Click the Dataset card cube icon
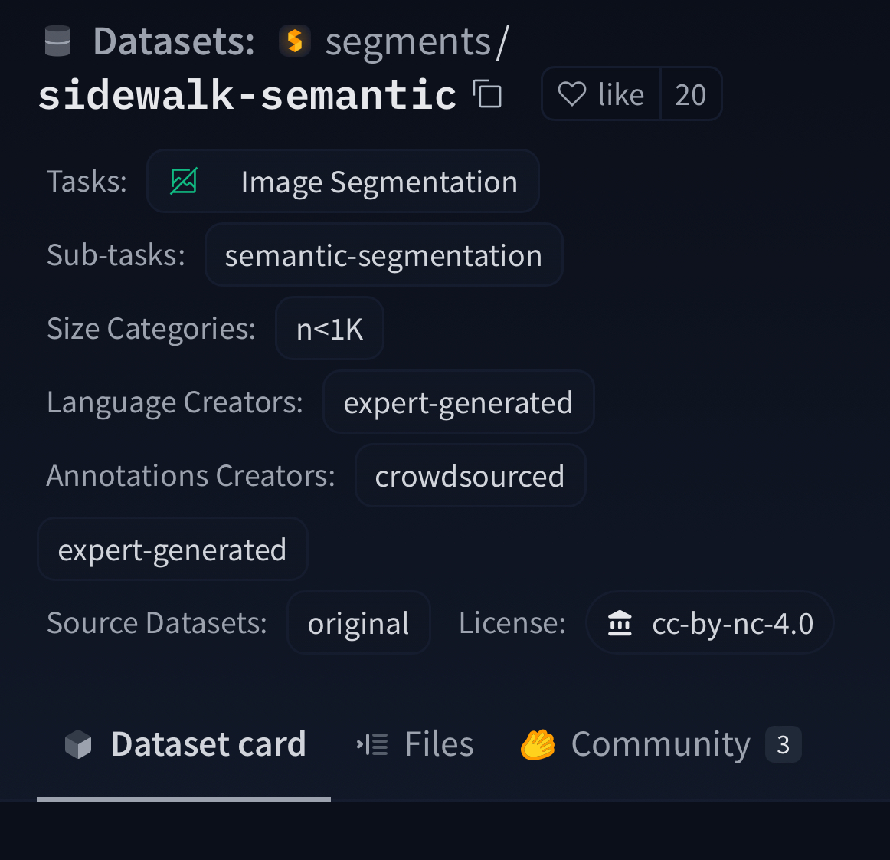Viewport: 890px width, 860px height. pyautogui.click(x=78, y=744)
